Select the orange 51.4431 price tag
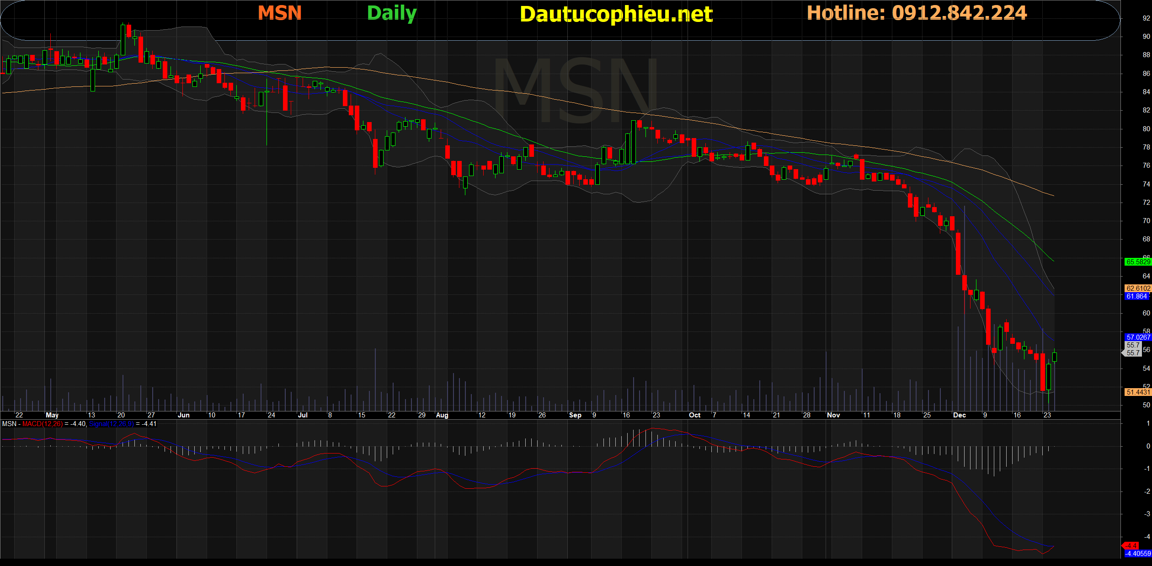 coord(1137,392)
